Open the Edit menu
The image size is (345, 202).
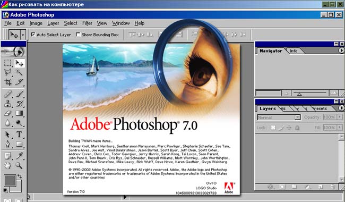pos(21,23)
